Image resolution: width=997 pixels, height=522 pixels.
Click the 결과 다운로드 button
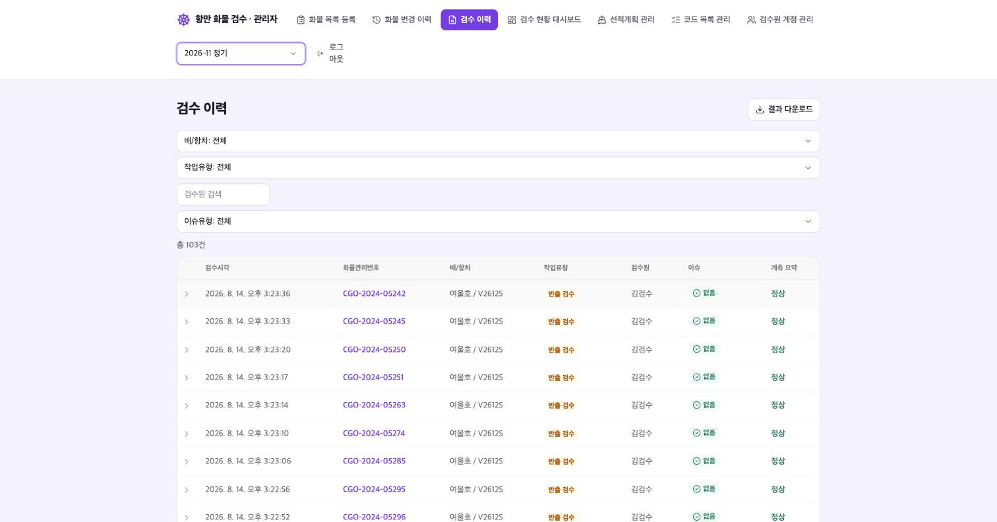click(784, 109)
